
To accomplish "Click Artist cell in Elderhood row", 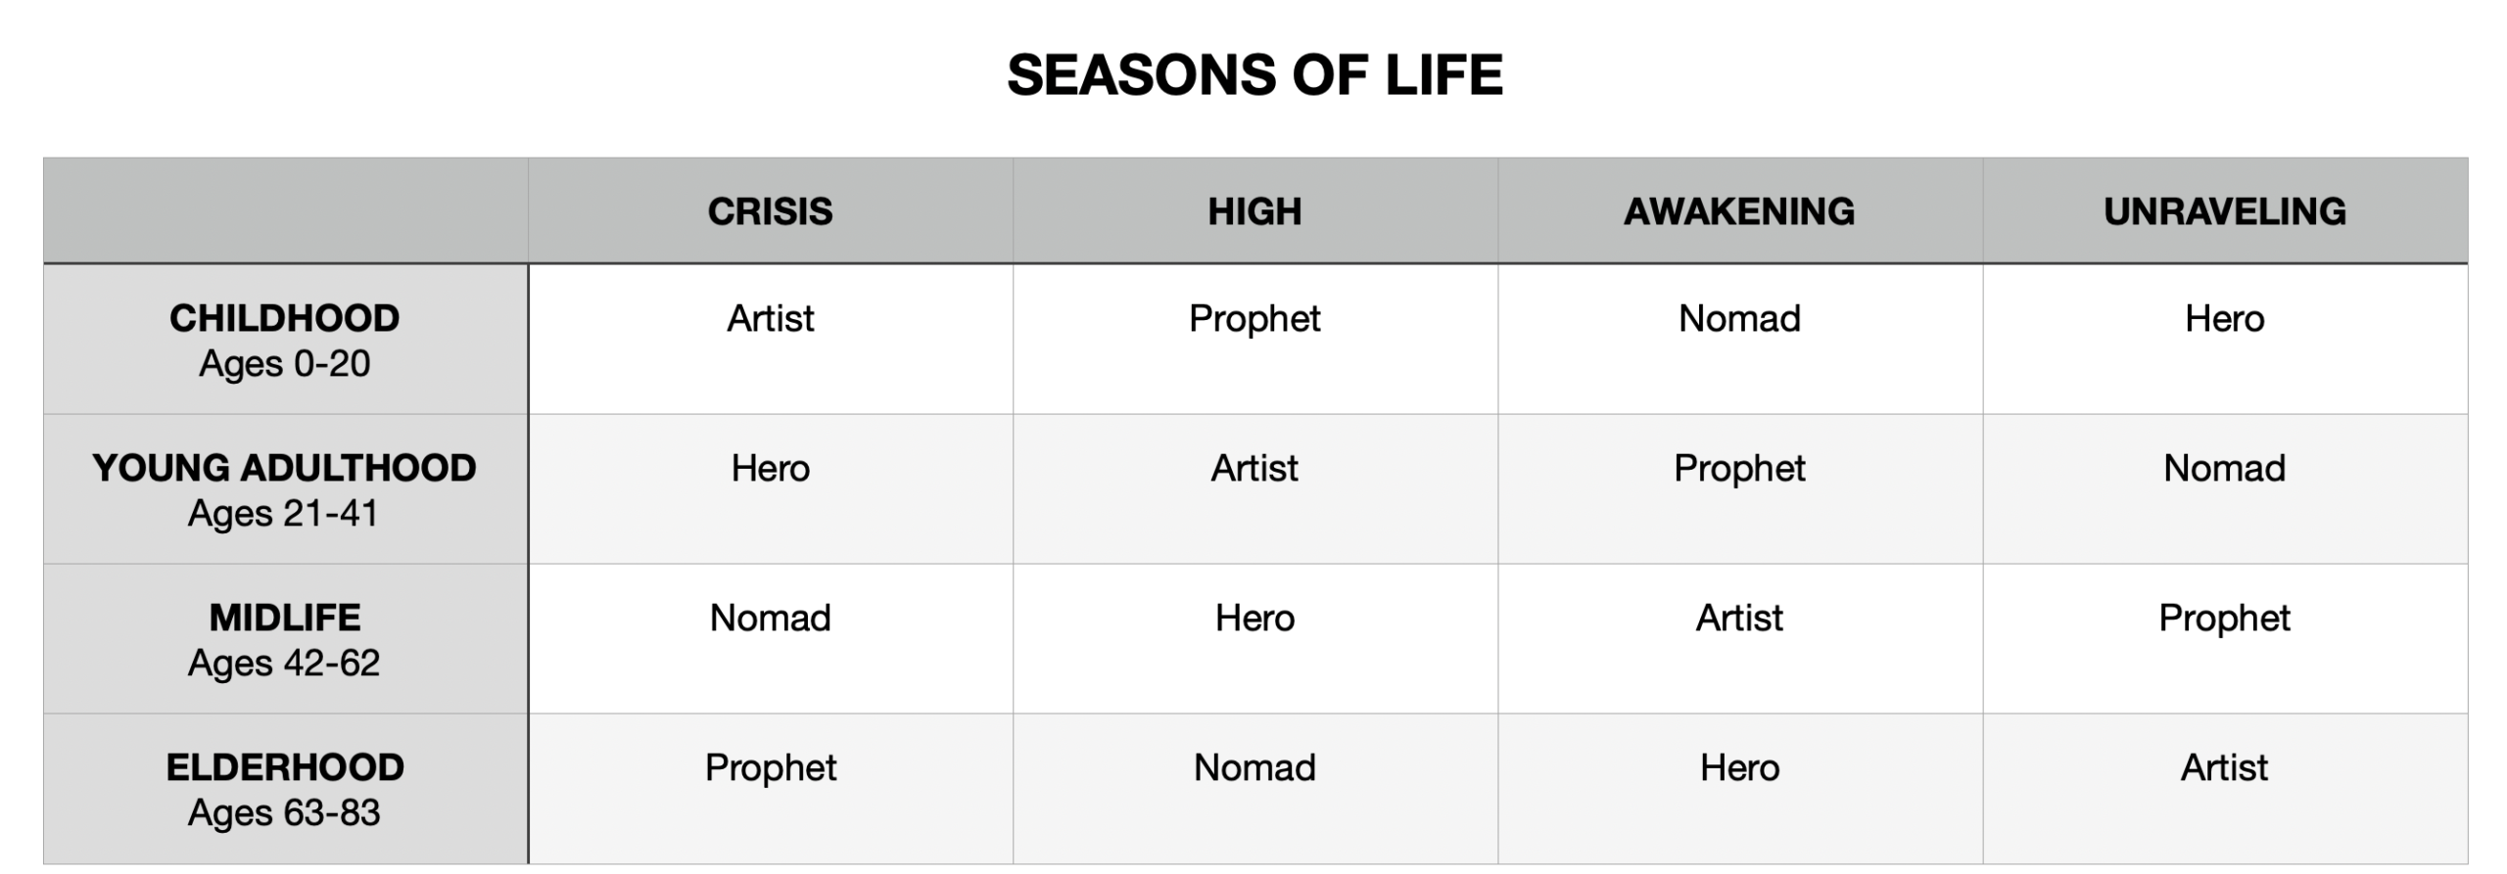I will click(x=2224, y=768).
